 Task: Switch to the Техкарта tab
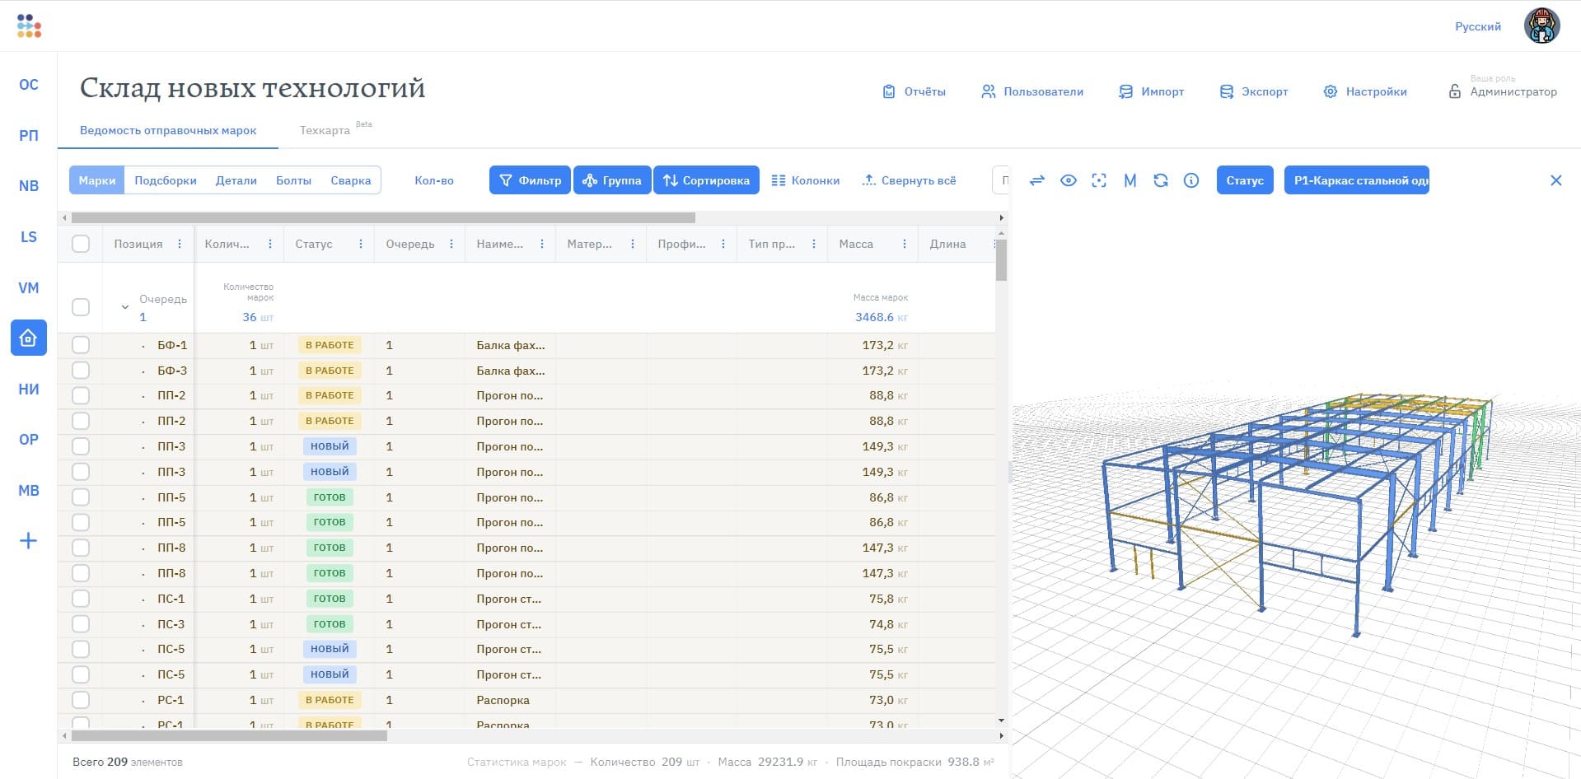point(325,130)
